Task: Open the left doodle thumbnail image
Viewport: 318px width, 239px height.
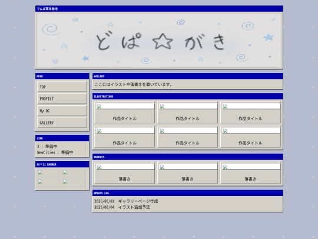Action: coord(125,166)
